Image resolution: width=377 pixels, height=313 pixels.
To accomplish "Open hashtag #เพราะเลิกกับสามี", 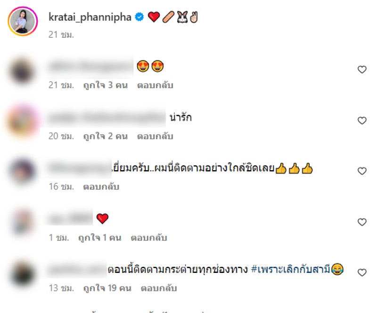I will point(290,269).
